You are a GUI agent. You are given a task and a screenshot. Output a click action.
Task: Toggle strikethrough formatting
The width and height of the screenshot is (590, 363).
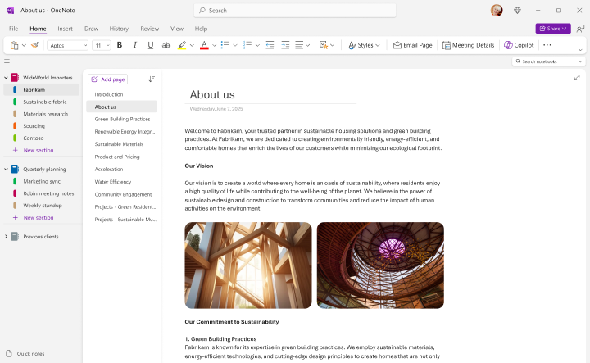(x=166, y=45)
